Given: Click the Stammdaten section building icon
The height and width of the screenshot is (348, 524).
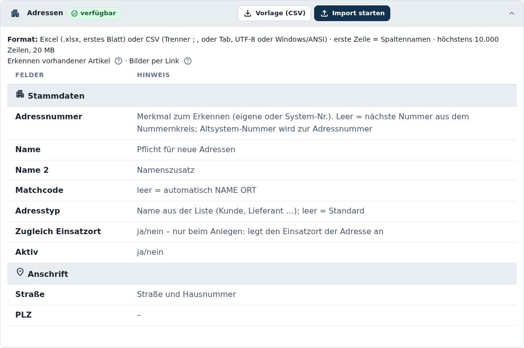Looking at the screenshot, I should (x=20, y=94).
